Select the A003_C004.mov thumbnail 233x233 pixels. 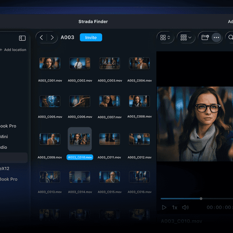139,63
